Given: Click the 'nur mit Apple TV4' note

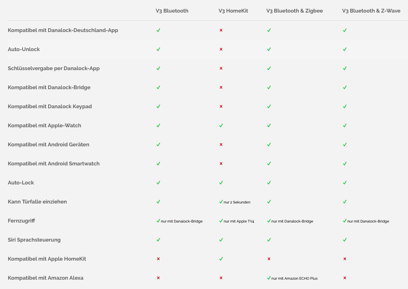Looking at the screenshot, I should (x=239, y=221).
